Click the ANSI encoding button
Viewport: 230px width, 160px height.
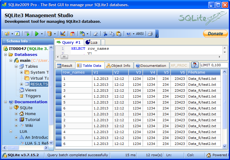[x=140, y=34]
